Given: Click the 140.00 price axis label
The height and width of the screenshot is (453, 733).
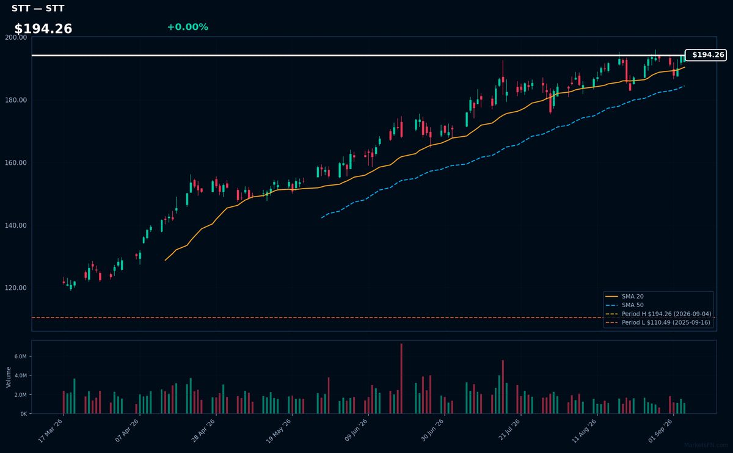Looking at the screenshot, I should point(16,225).
